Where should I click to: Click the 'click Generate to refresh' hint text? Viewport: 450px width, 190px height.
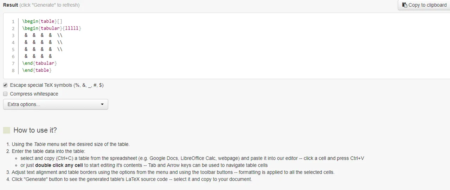pyautogui.click(x=50, y=5)
